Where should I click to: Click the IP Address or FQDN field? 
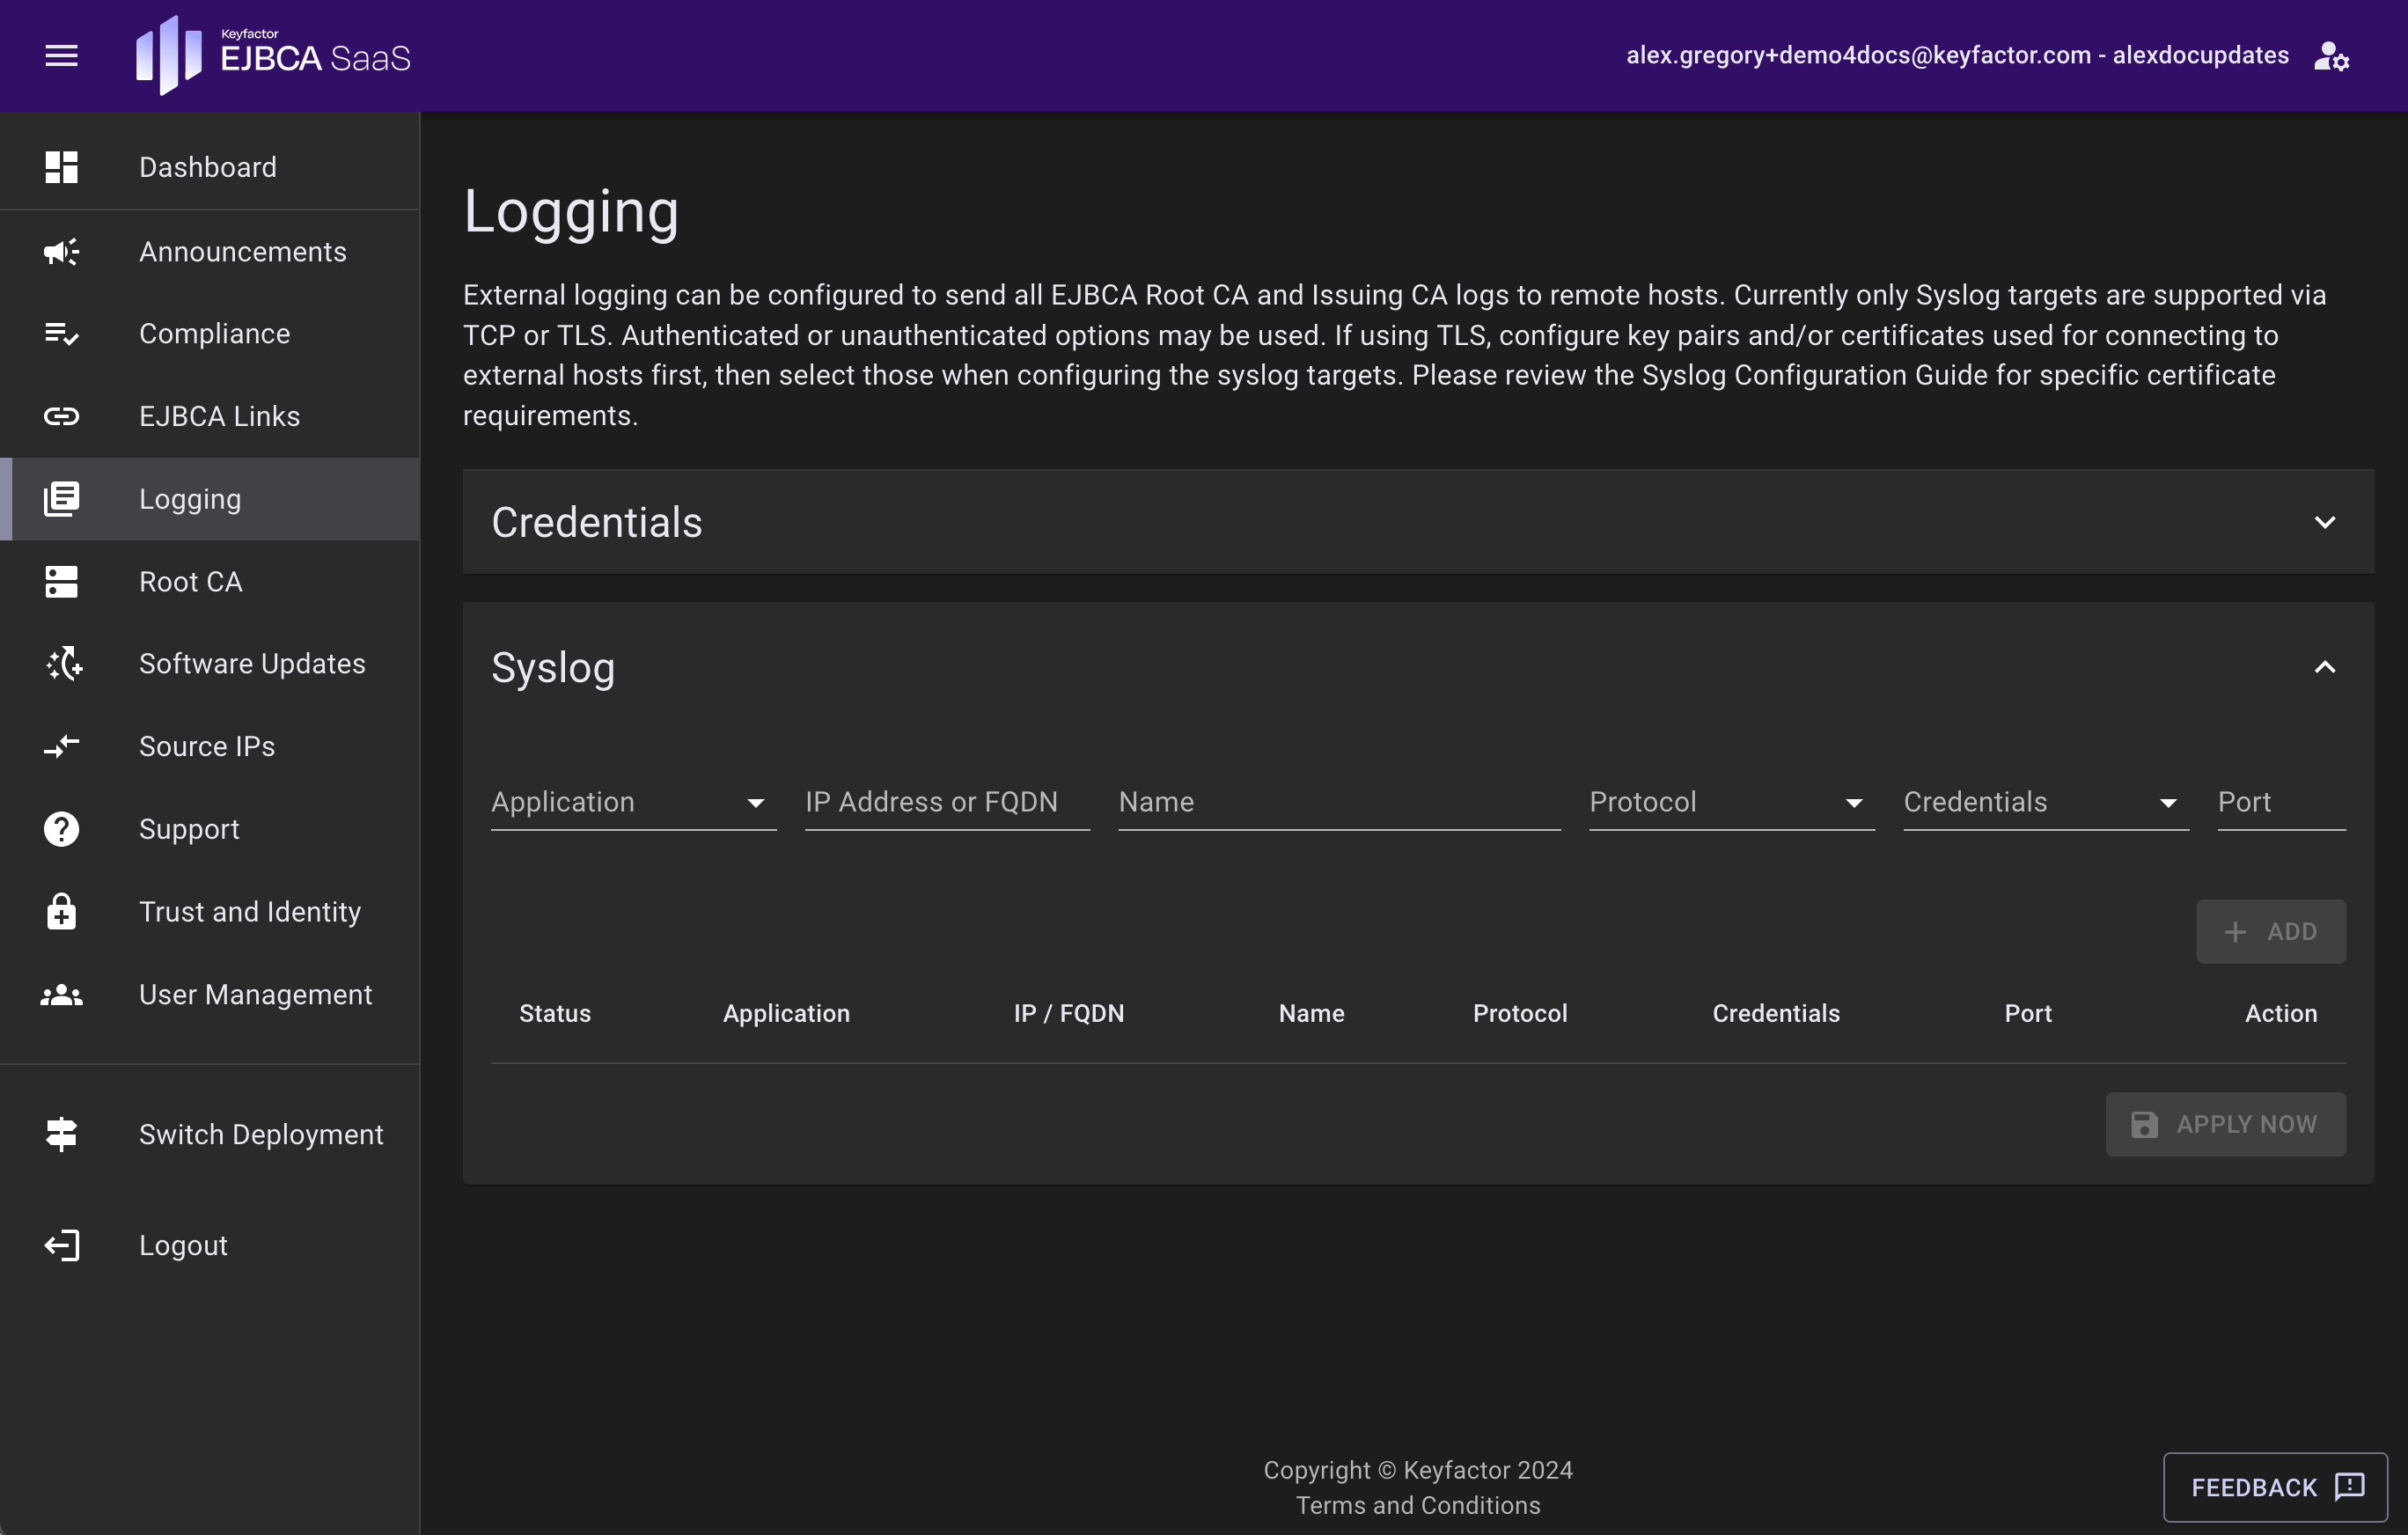[x=946, y=803]
